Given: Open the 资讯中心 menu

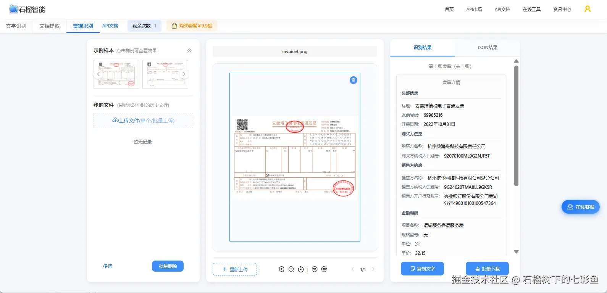Looking at the screenshot, I should pos(562,10).
